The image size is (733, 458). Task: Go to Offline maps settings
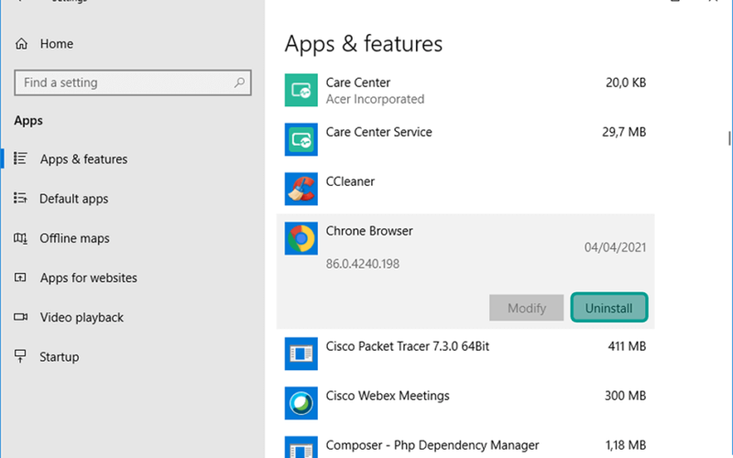click(74, 238)
